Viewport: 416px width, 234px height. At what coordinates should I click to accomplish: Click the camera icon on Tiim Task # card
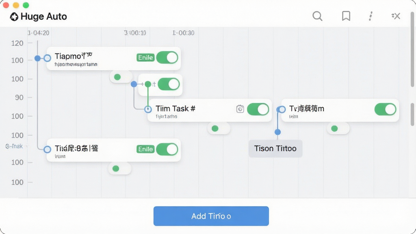tap(240, 109)
